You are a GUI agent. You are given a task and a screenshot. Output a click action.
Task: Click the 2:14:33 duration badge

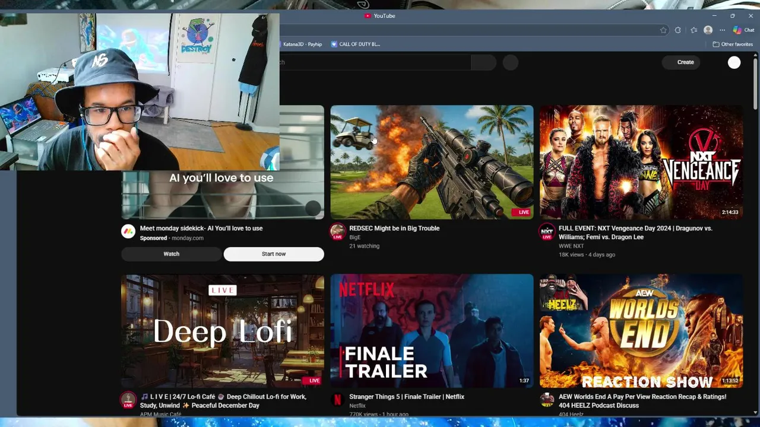730,212
